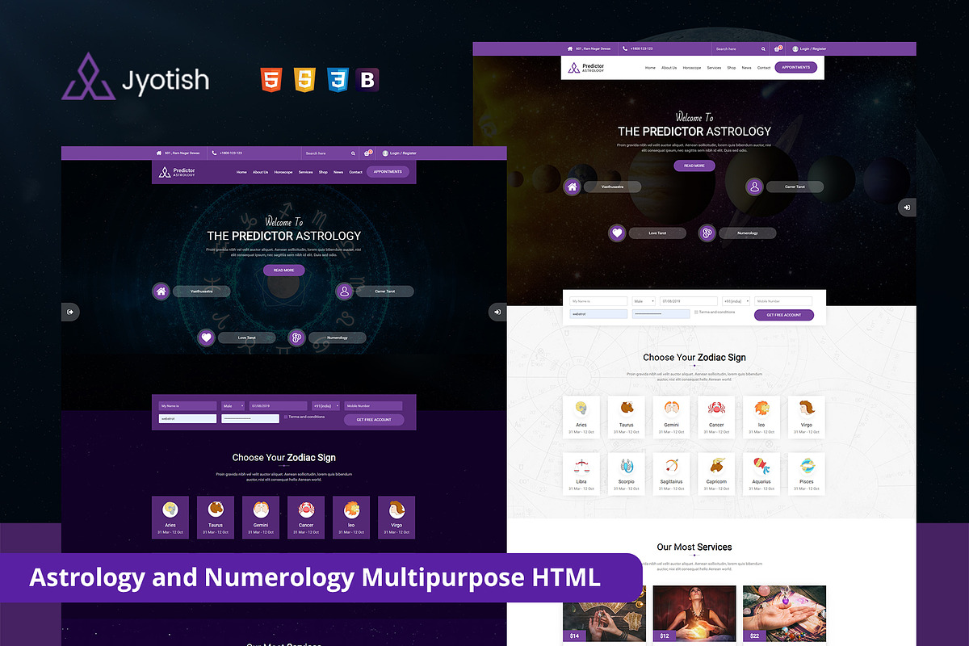Screen dimensions: 969x646
Task: Click the Career Tarot person icon in dark mockup
Action: [344, 292]
